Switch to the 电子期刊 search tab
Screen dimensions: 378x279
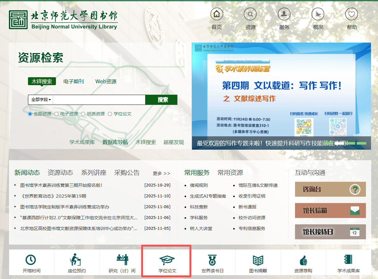(73, 81)
